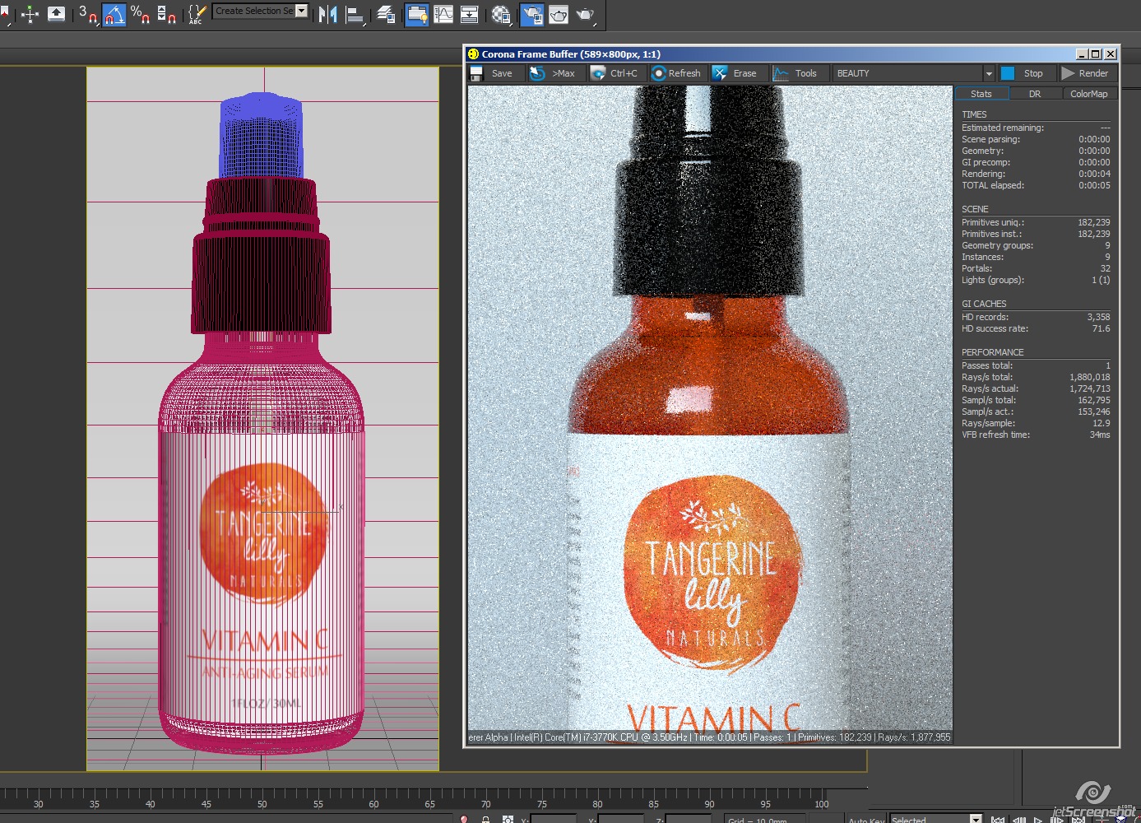Click the Refresh circular icon
Screen dimensions: 1141x823
tap(658, 73)
